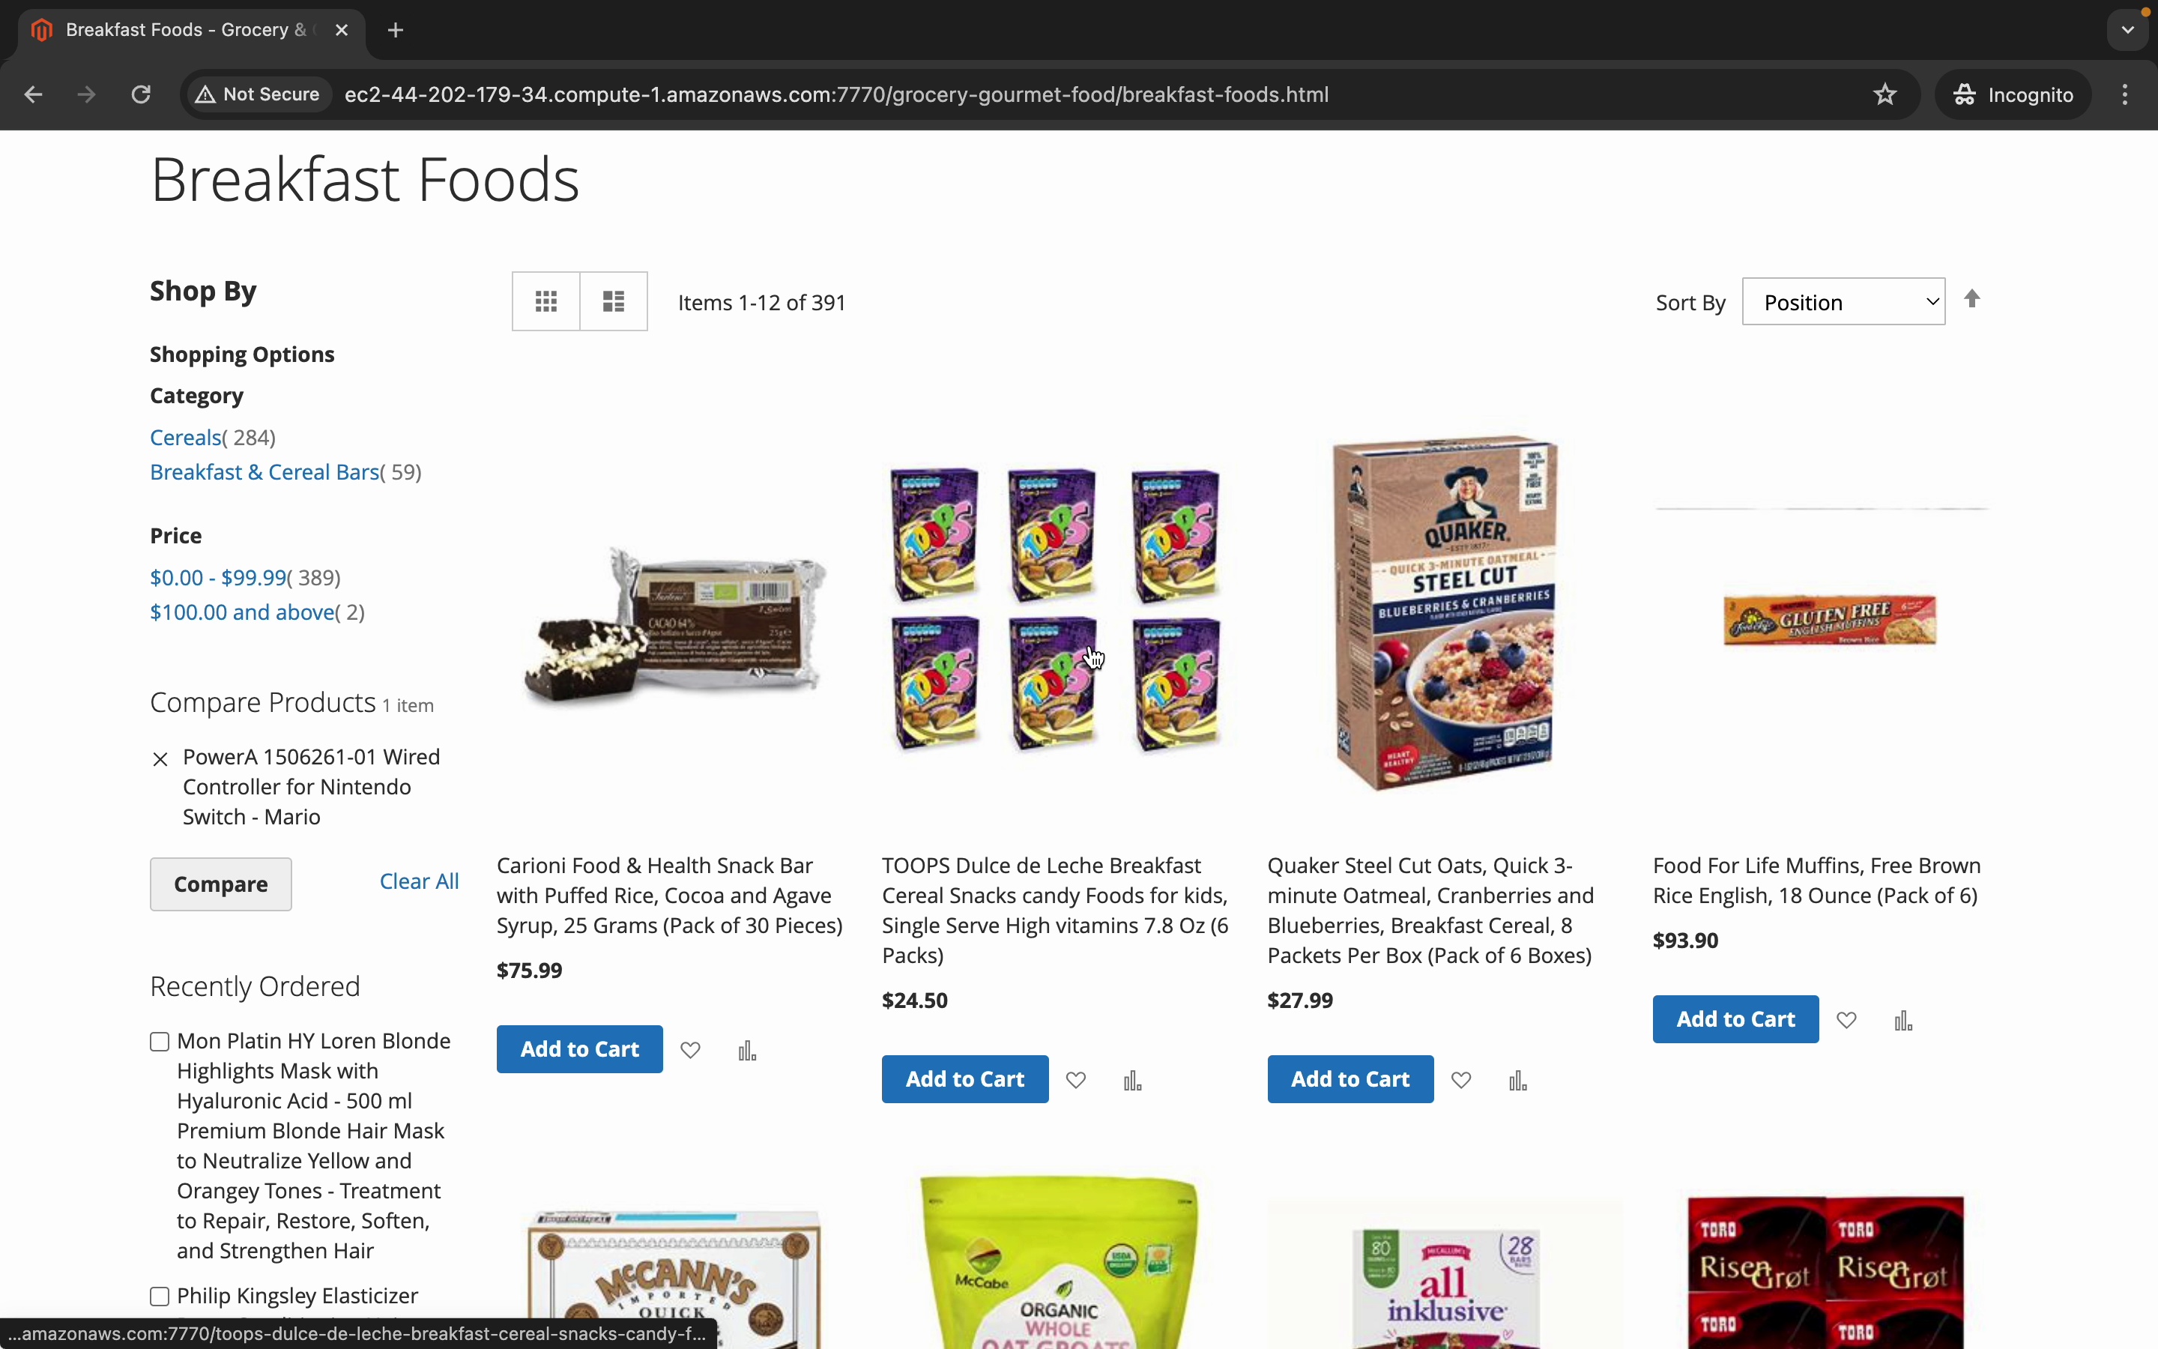
Task: Switch to list view mode
Action: click(614, 301)
